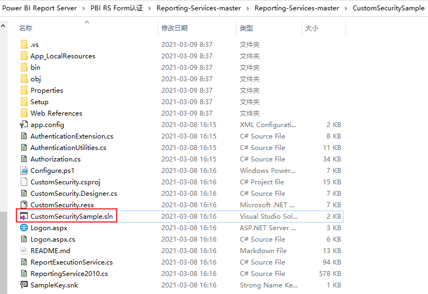This screenshot has height=294, width=428.
Task: Click the CustomSecurity.csproj file icon
Action: pyautogui.click(x=24, y=182)
